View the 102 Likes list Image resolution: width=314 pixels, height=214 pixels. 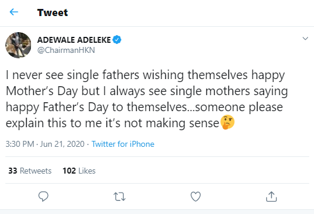(79, 171)
